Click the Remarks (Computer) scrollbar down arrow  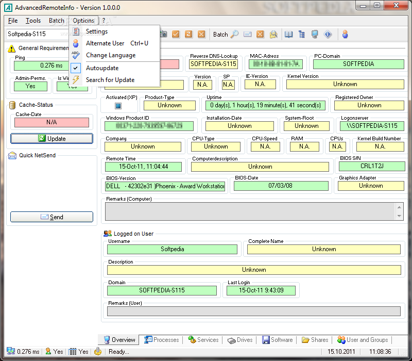[x=399, y=216]
